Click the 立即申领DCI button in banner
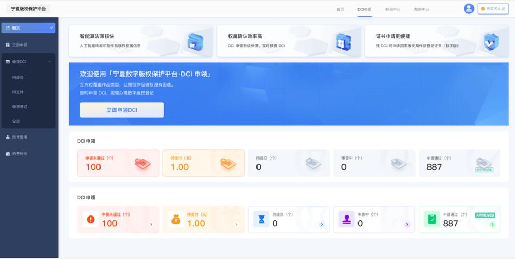Image resolution: width=515 pixels, height=259 pixels. [x=122, y=110]
